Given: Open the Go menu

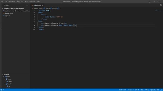Looking at the screenshot, I should [22, 2].
